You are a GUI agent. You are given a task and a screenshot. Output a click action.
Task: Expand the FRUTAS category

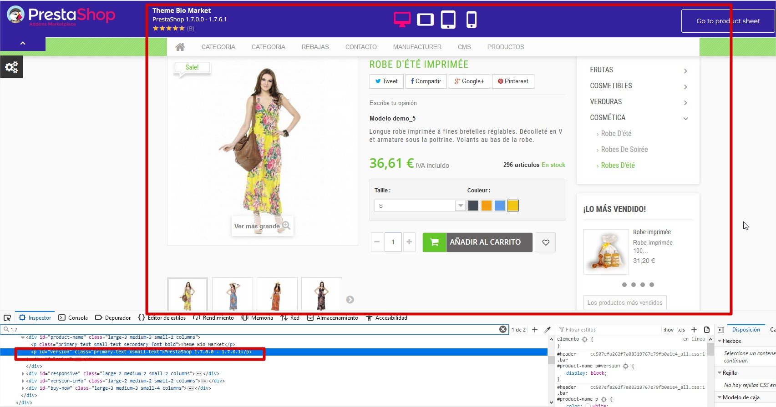click(x=685, y=71)
